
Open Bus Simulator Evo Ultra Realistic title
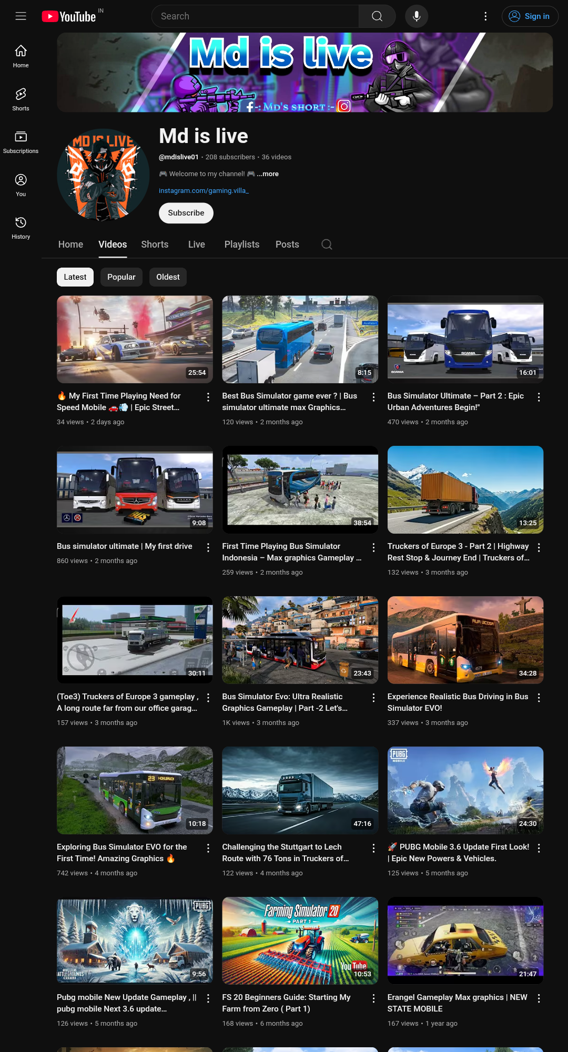pyautogui.click(x=285, y=702)
